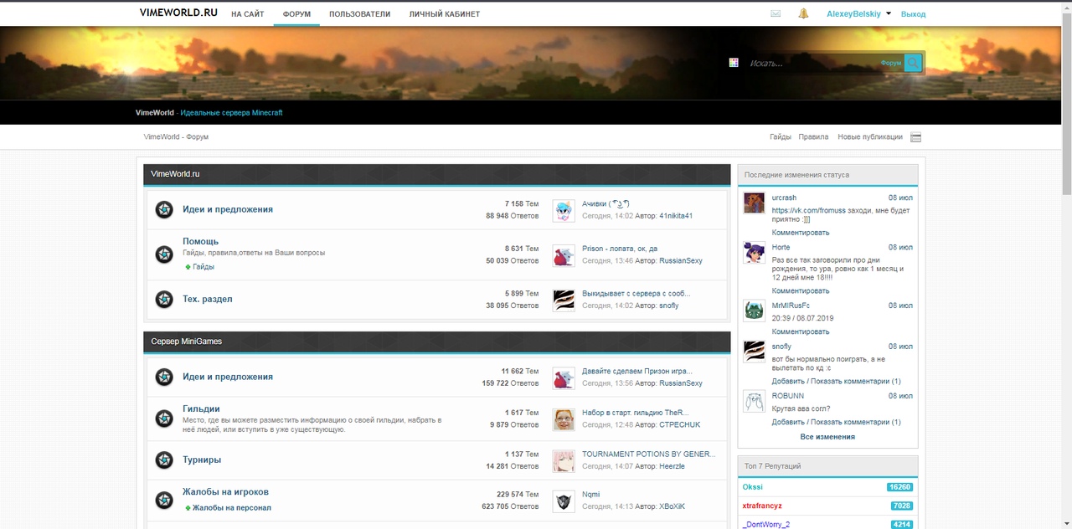Viewport: 1072px width, 529px height.
Task: Click the search magnifier button
Action: click(913, 63)
